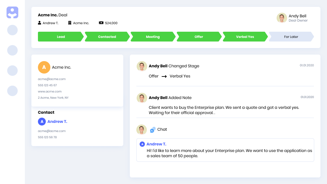Image resolution: width=327 pixels, height=184 pixels.
Task: Select the Contacted pipeline stage
Action: click(x=107, y=37)
